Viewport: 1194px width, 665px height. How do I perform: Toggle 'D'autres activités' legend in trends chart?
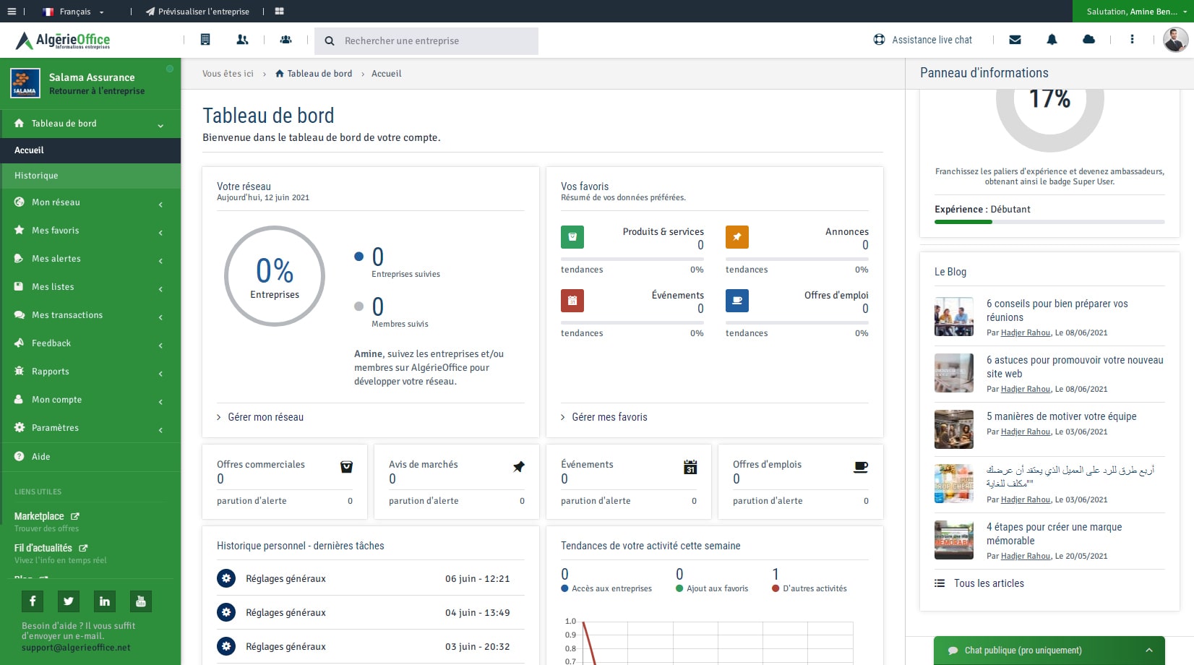click(x=776, y=588)
